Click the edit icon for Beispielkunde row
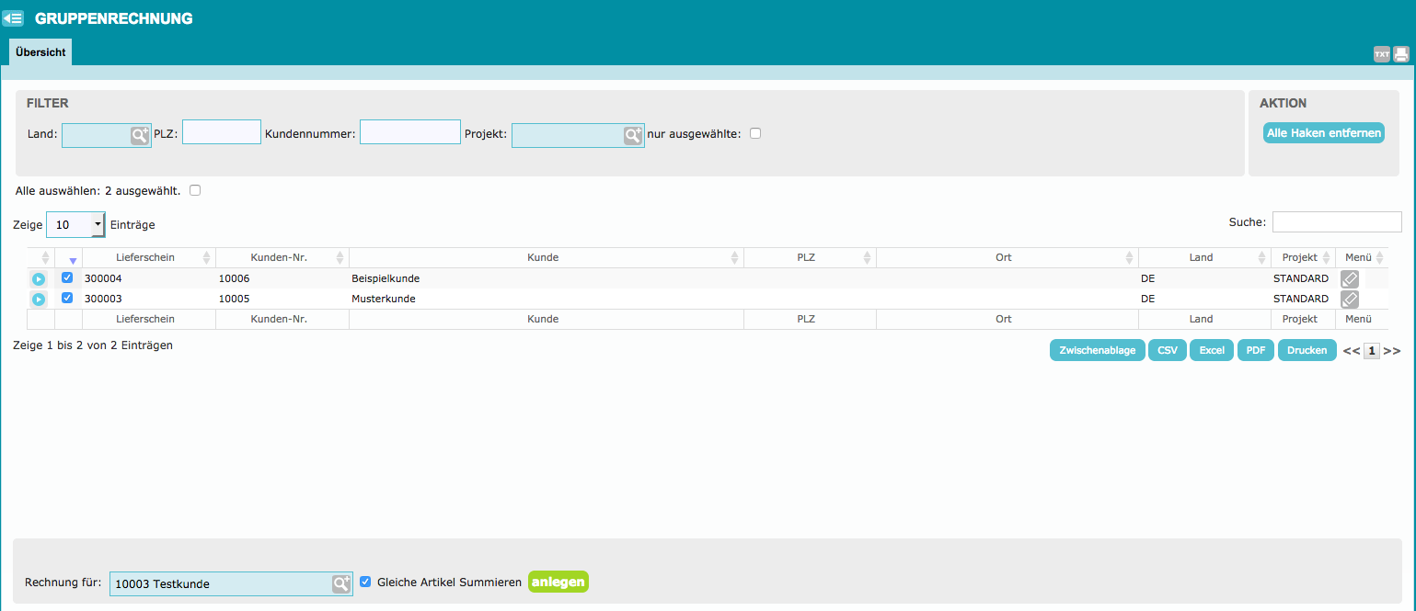Screen dimensions: 1416x611 tap(1349, 278)
